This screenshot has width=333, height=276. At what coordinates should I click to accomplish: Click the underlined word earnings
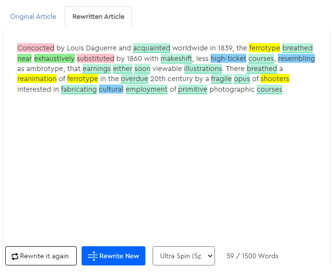pyautogui.click(x=96, y=69)
